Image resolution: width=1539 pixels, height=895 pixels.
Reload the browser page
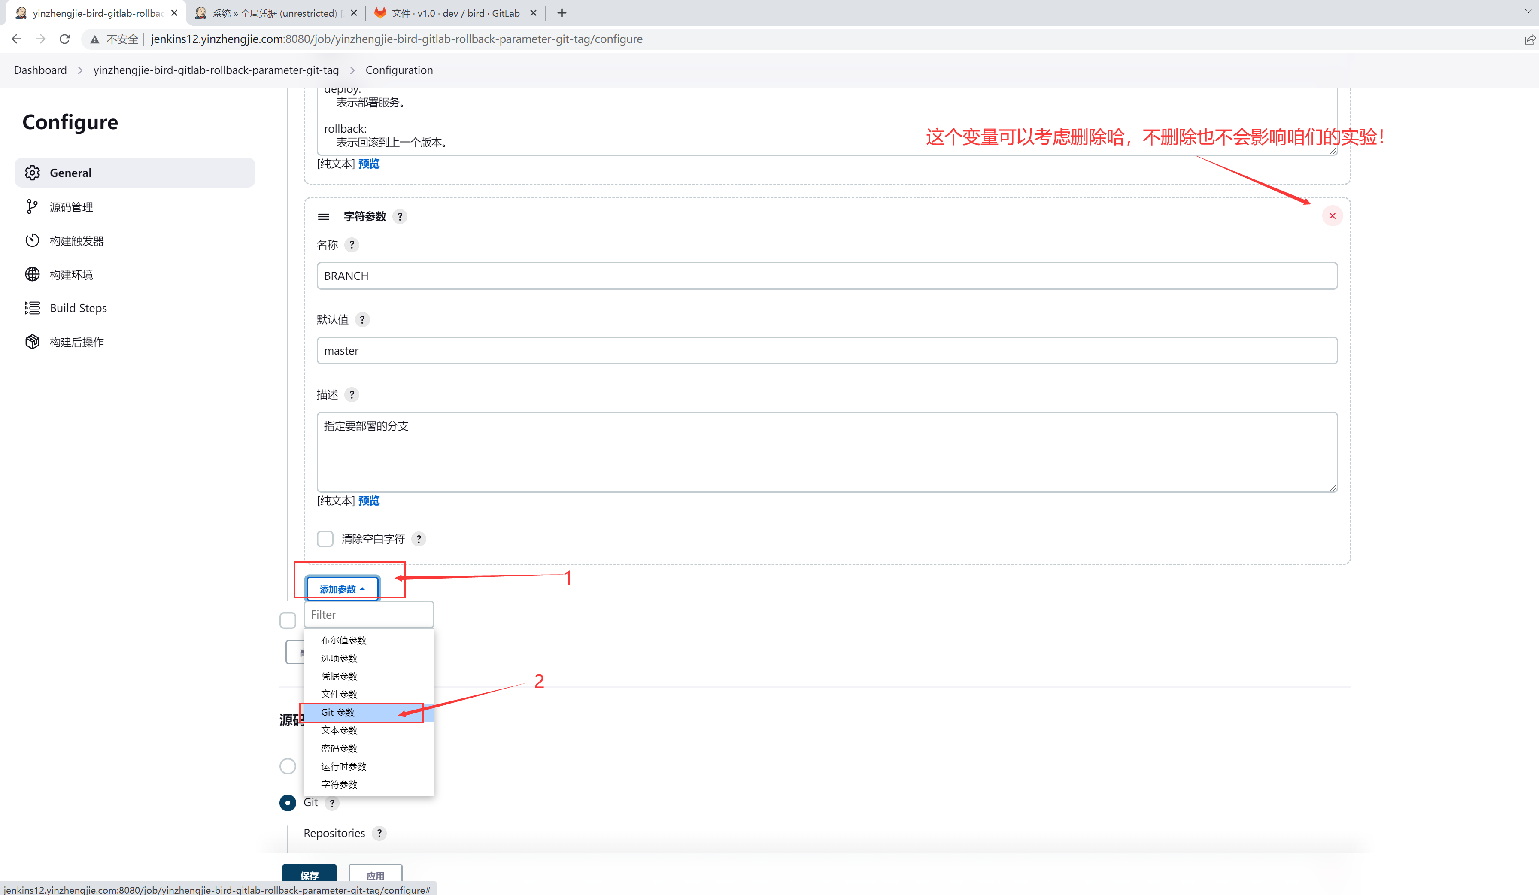pos(65,39)
